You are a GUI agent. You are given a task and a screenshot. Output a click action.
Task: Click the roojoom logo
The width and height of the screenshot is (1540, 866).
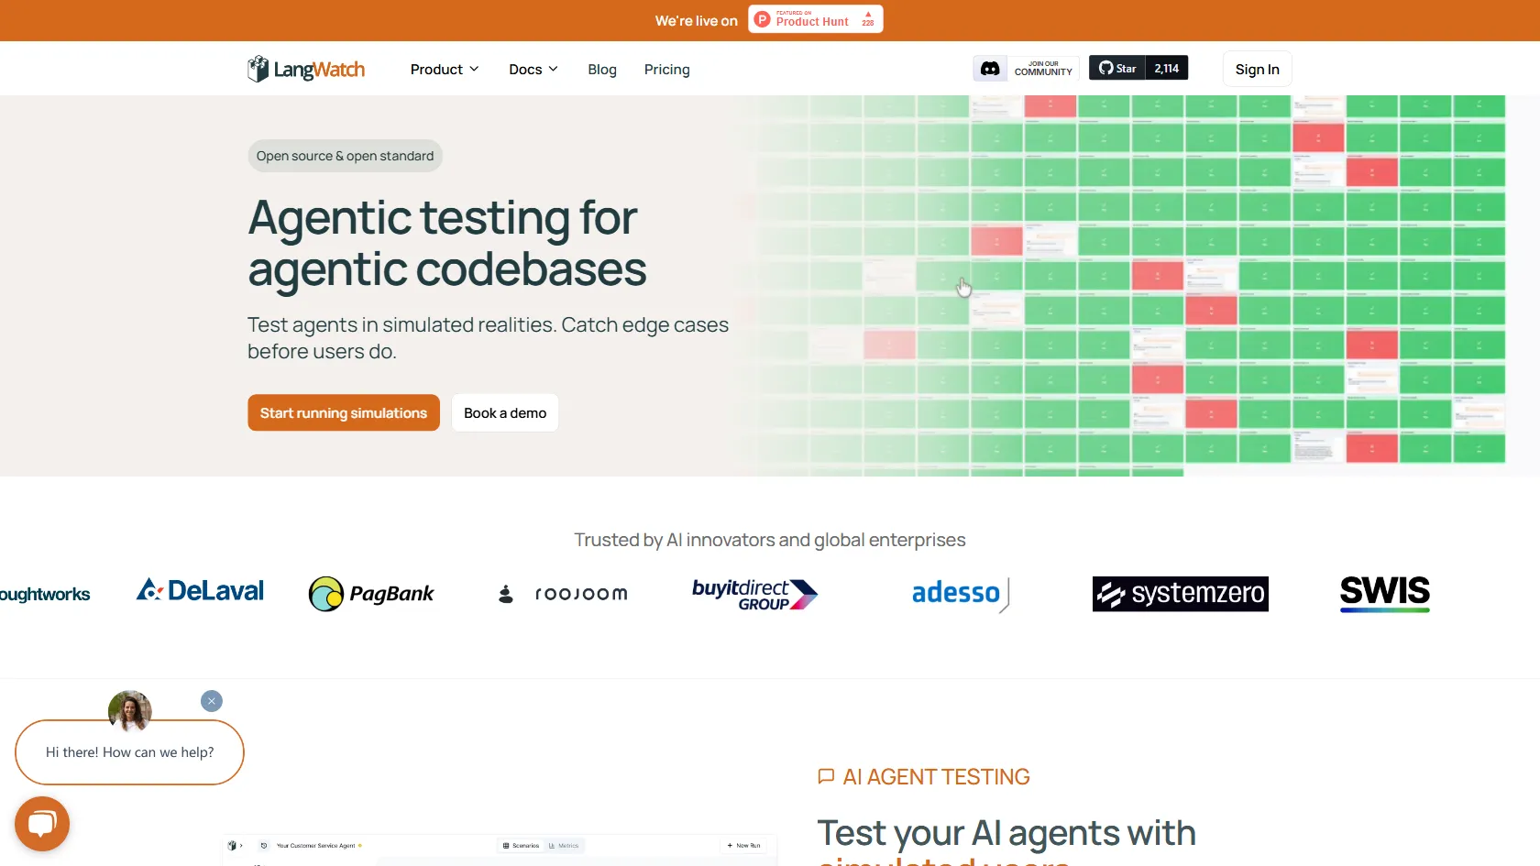[x=563, y=594]
